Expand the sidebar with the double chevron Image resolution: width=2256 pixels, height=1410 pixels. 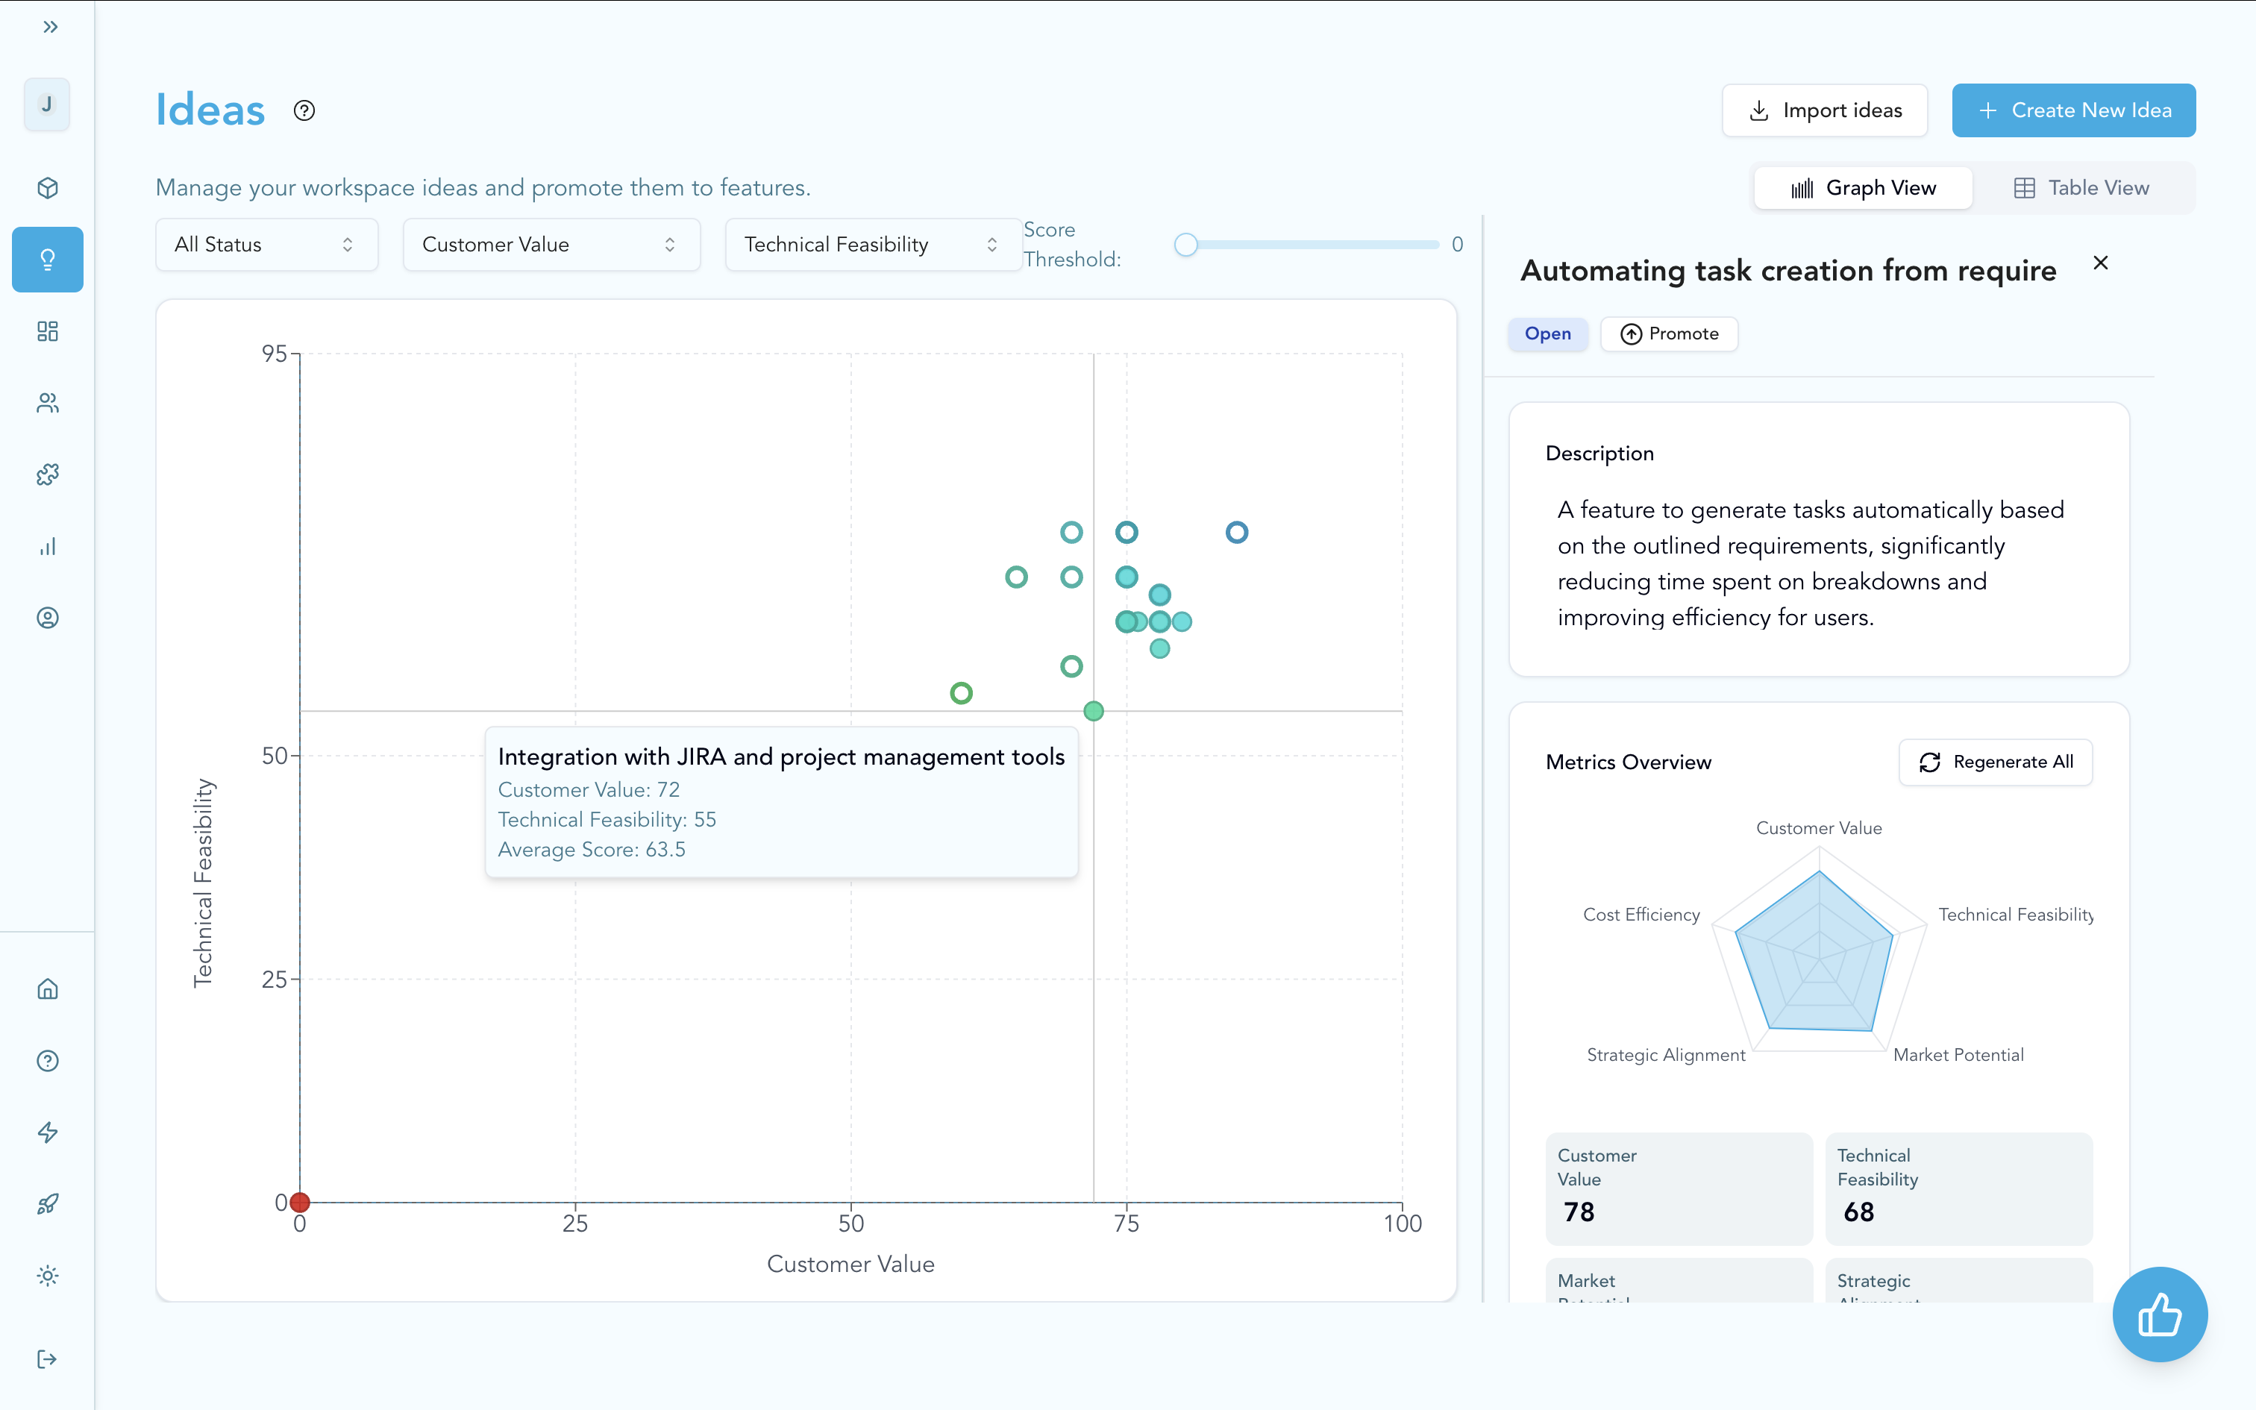click(50, 27)
